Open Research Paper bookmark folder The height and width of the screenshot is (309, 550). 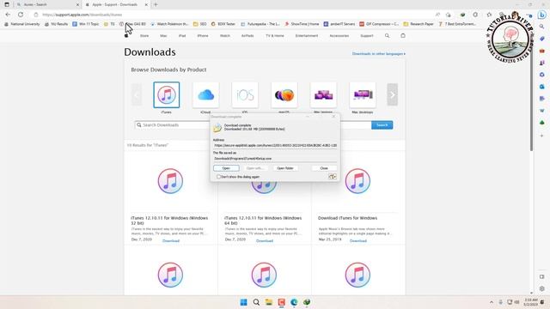point(419,24)
